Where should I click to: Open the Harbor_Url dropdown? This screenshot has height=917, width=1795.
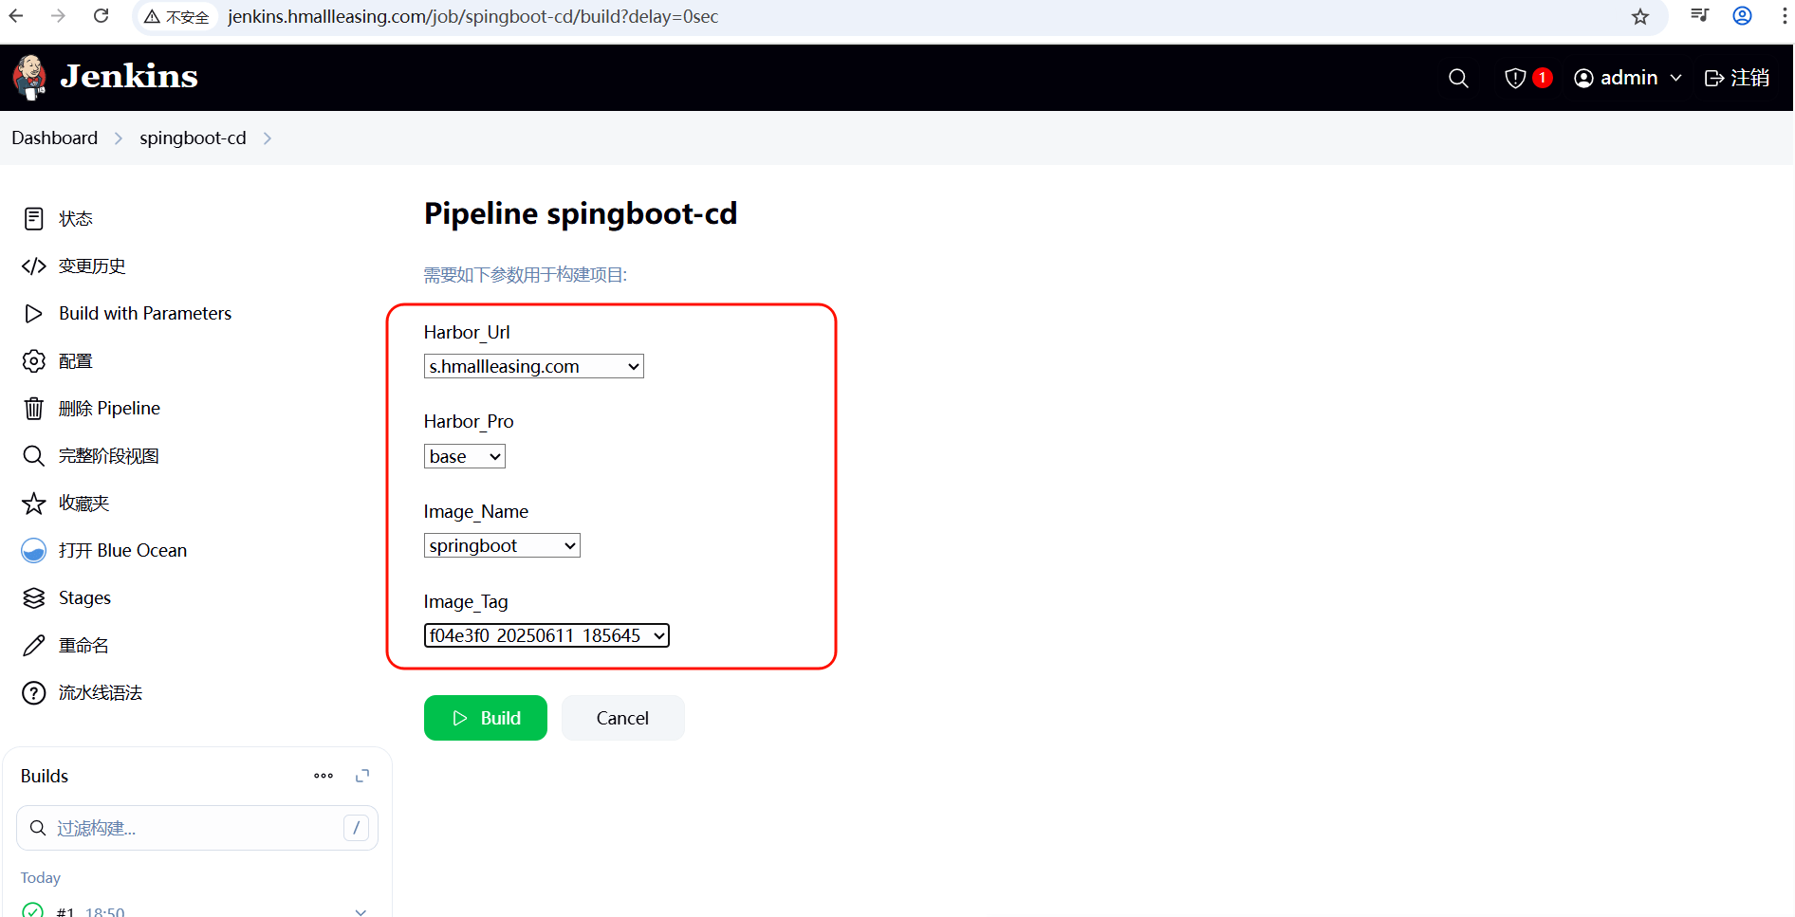[533, 366]
